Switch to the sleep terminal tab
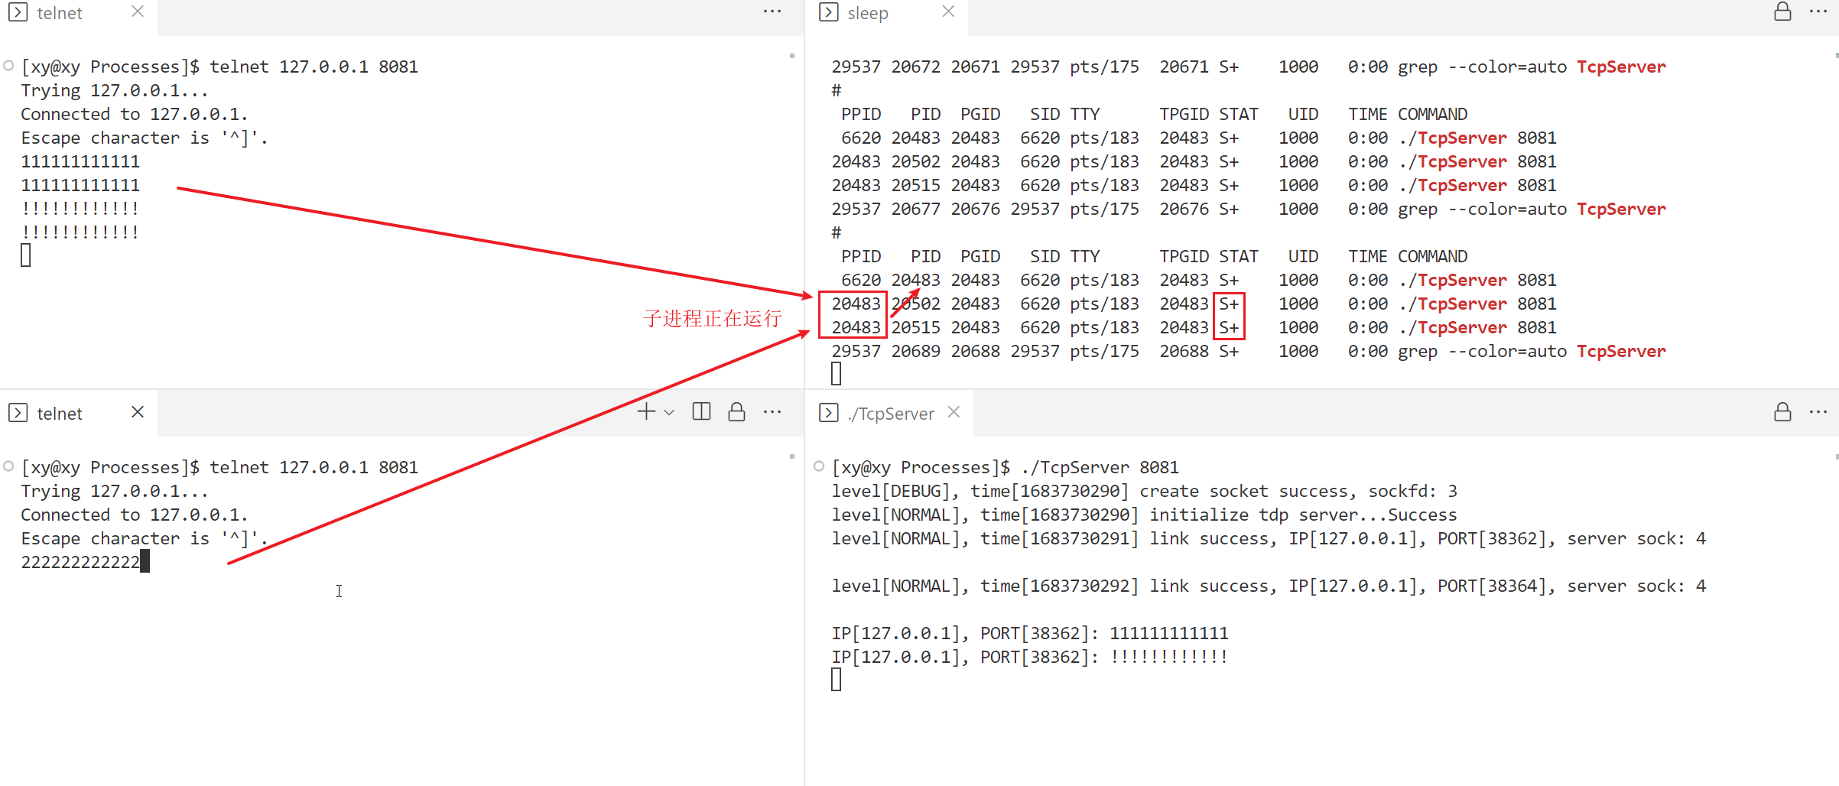Image resolution: width=1839 pixels, height=786 pixels. [x=867, y=13]
